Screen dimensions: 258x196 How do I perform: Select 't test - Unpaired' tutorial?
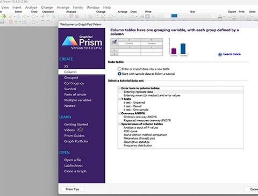pyautogui.click(x=134, y=103)
